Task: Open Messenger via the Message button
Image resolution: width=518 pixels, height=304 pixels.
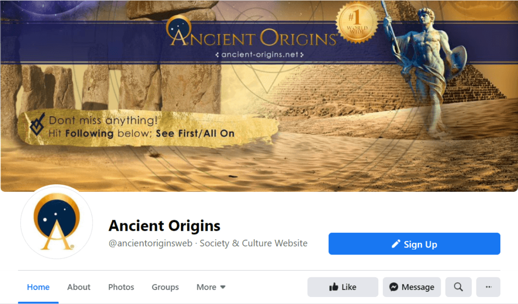Action: tap(412, 287)
